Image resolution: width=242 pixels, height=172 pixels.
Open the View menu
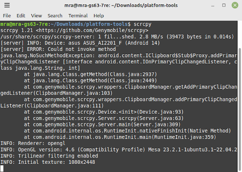(36, 16)
